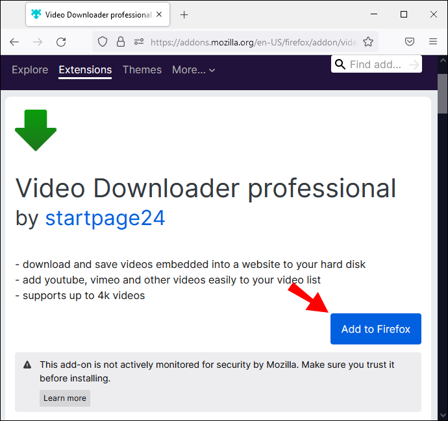Select the Video Downloader professional browser tab
The width and height of the screenshot is (448, 421).
pyautogui.click(x=97, y=14)
